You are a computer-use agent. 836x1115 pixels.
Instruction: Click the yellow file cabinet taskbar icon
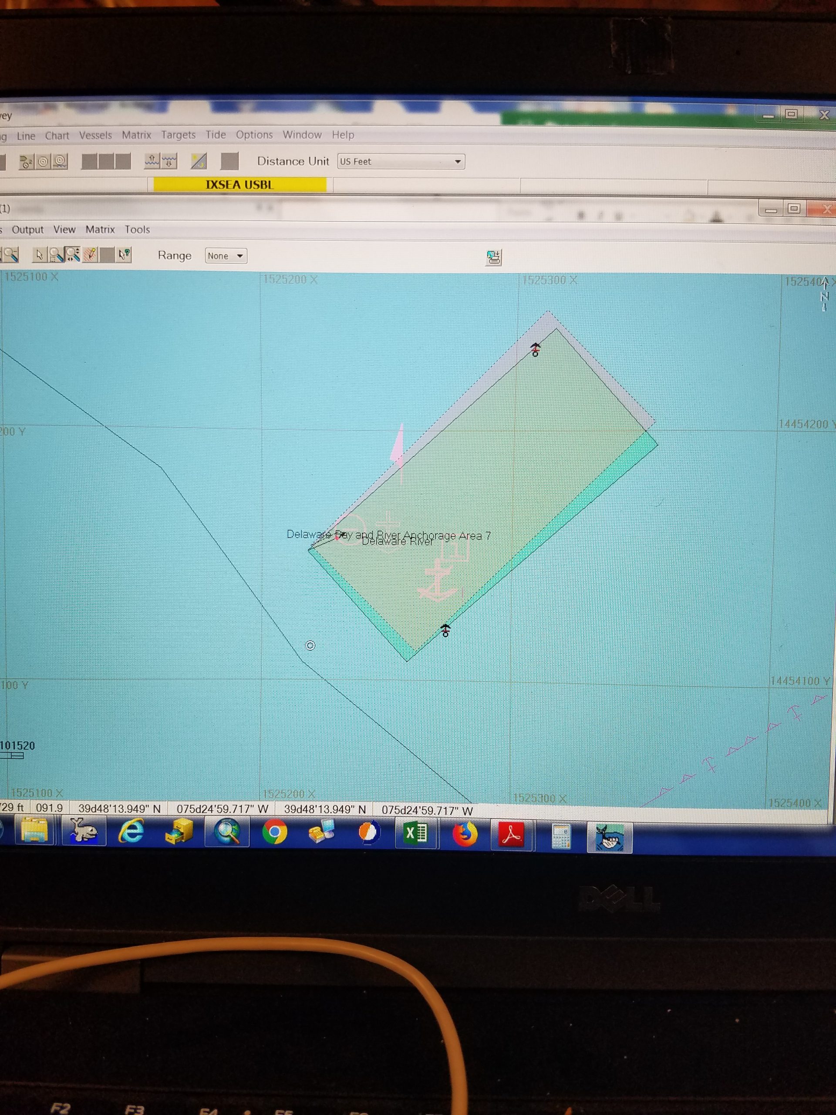click(179, 832)
